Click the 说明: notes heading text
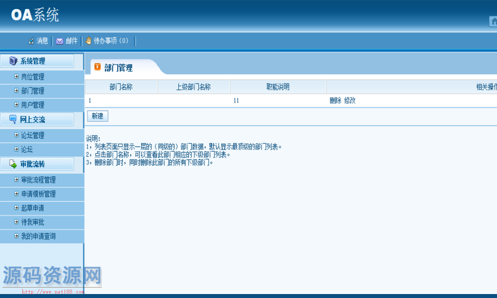This screenshot has width=497, height=298. tap(93, 139)
